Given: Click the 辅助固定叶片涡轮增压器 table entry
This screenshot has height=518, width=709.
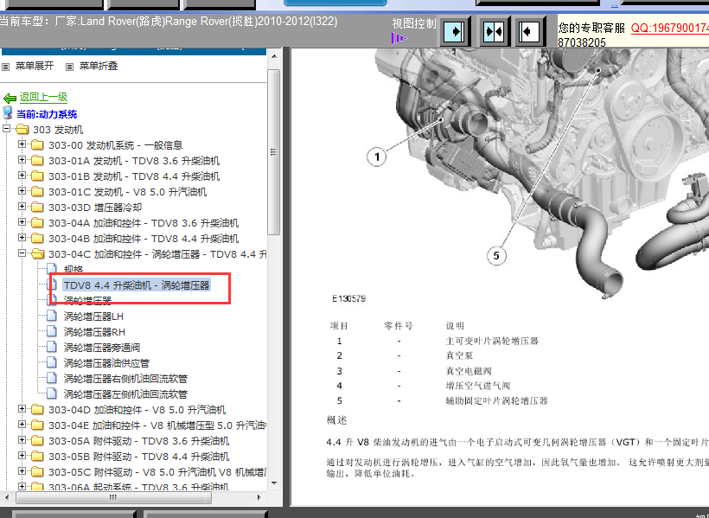Looking at the screenshot, I should pyautogui.click(x=496, y=401).
